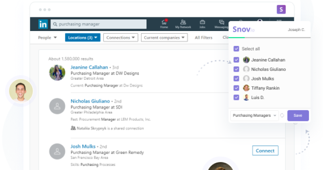This screenshot has height=170, width=323.
Task: Click the Snov.io logo in panel
Action: click(243, 29)
